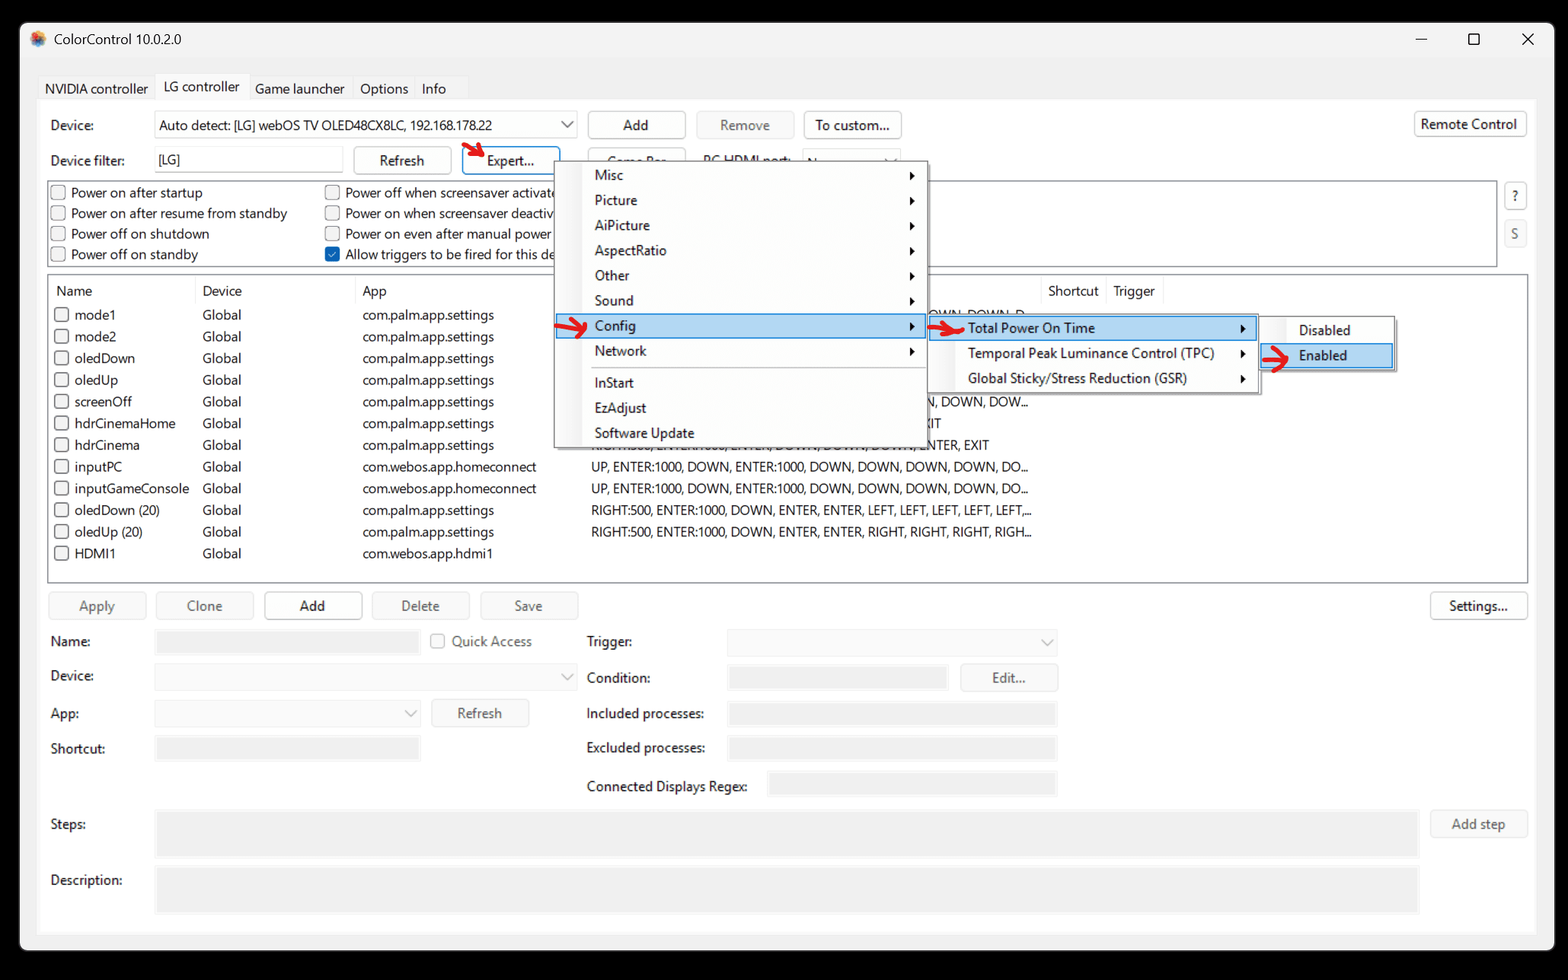1568x980 pixels.
Task: Open Total Power On Time submenu
Action: click(x=1093, y=328)
